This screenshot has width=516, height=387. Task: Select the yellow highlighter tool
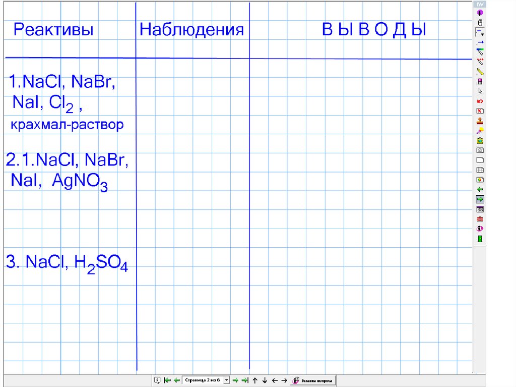[x=480, y=72]
